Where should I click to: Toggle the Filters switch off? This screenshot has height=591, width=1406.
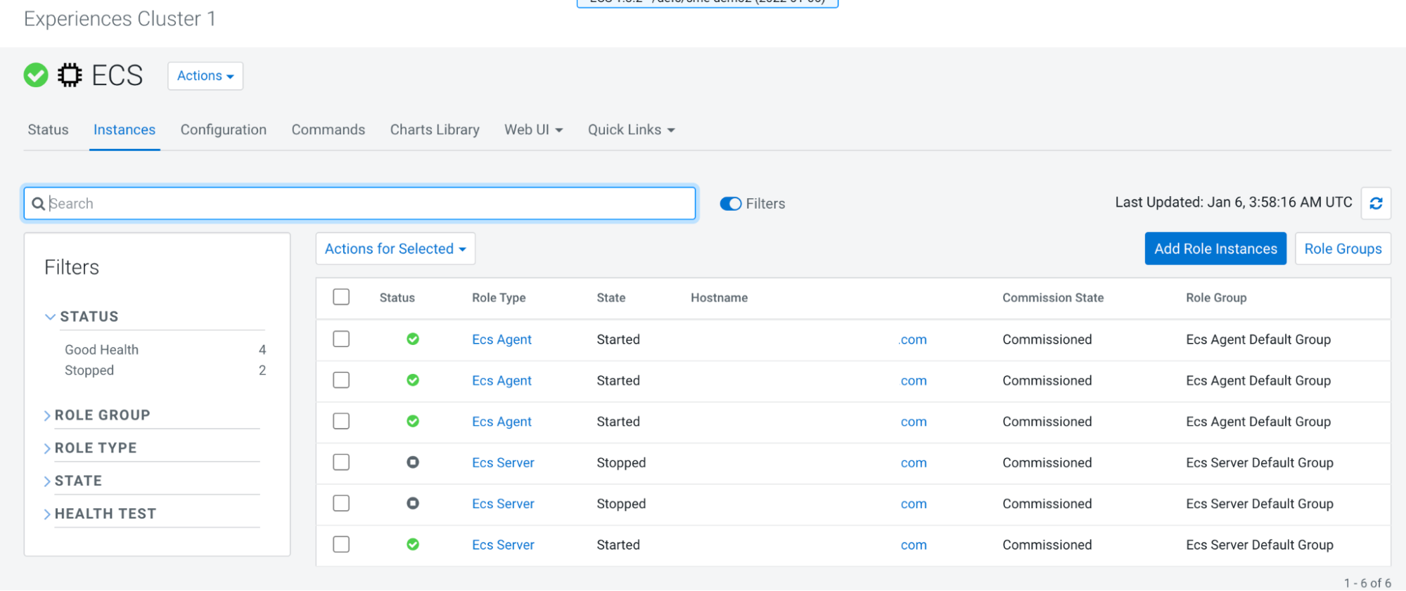tap(731, 204)
